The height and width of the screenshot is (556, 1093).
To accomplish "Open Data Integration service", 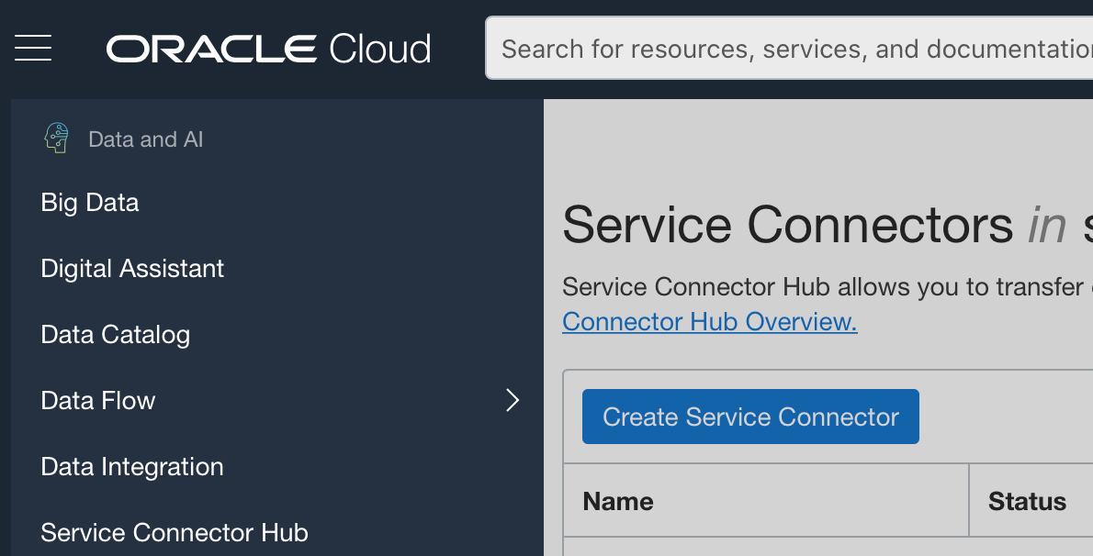I will [131, 466].
